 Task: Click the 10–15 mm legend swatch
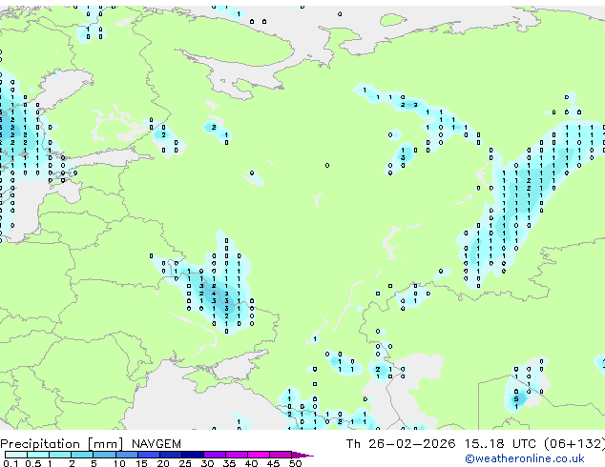click(126, 455)
